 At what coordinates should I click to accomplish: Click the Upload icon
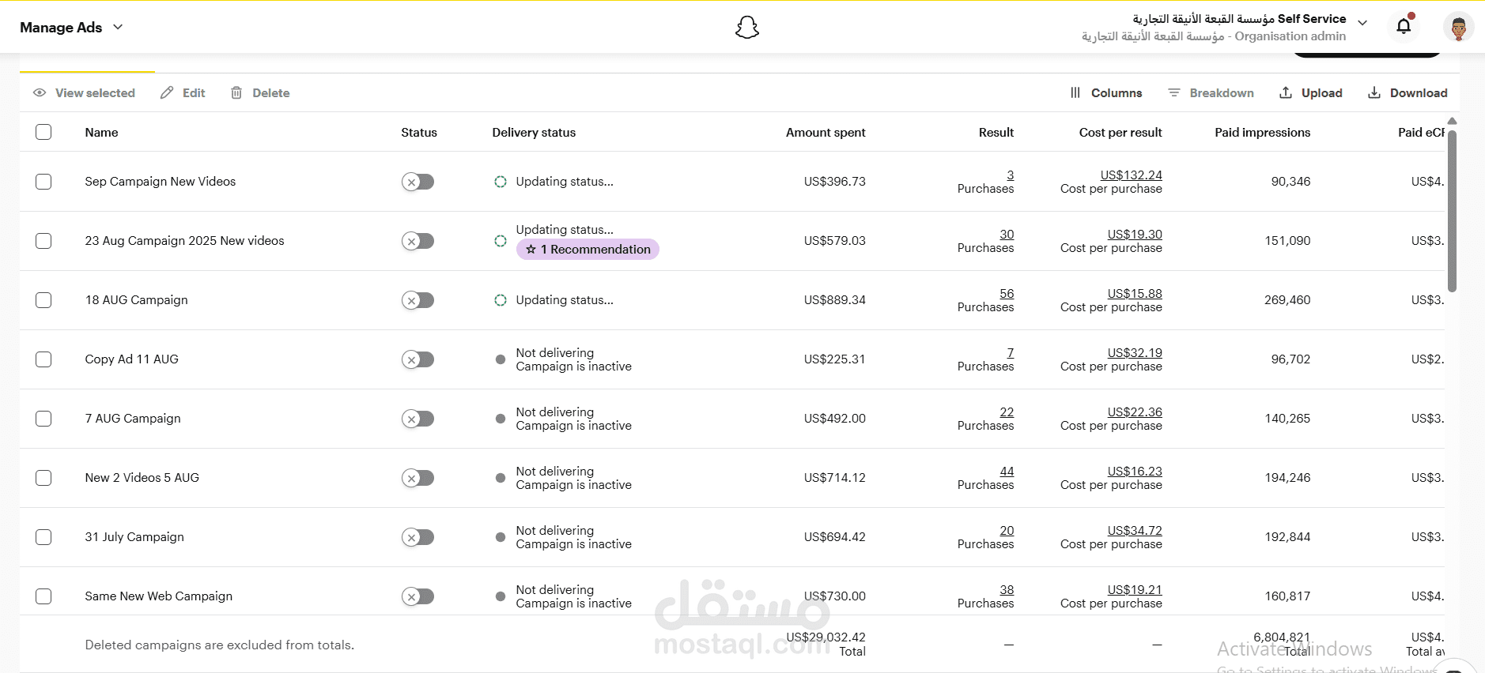pyautogui.click(x=1287, y=93)
